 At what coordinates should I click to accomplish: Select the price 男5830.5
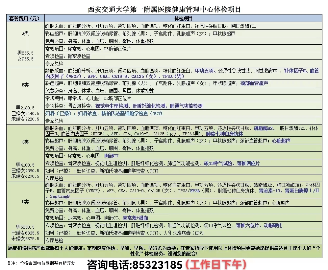pyautogui.click(x=25, y=227)
